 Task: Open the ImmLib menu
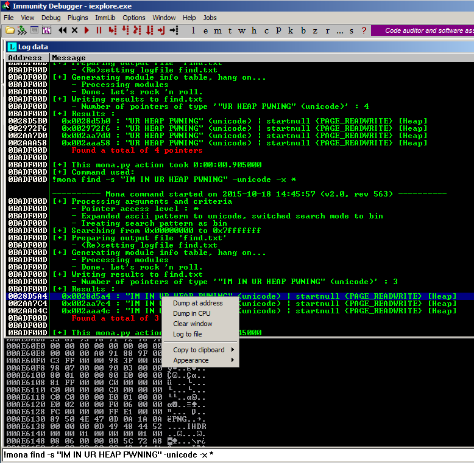(x=105, y=18)
